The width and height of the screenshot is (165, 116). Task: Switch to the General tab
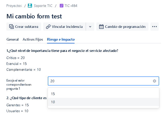pos(13,39)
